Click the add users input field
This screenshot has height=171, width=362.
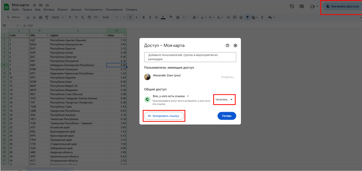(x=190, y=57)
